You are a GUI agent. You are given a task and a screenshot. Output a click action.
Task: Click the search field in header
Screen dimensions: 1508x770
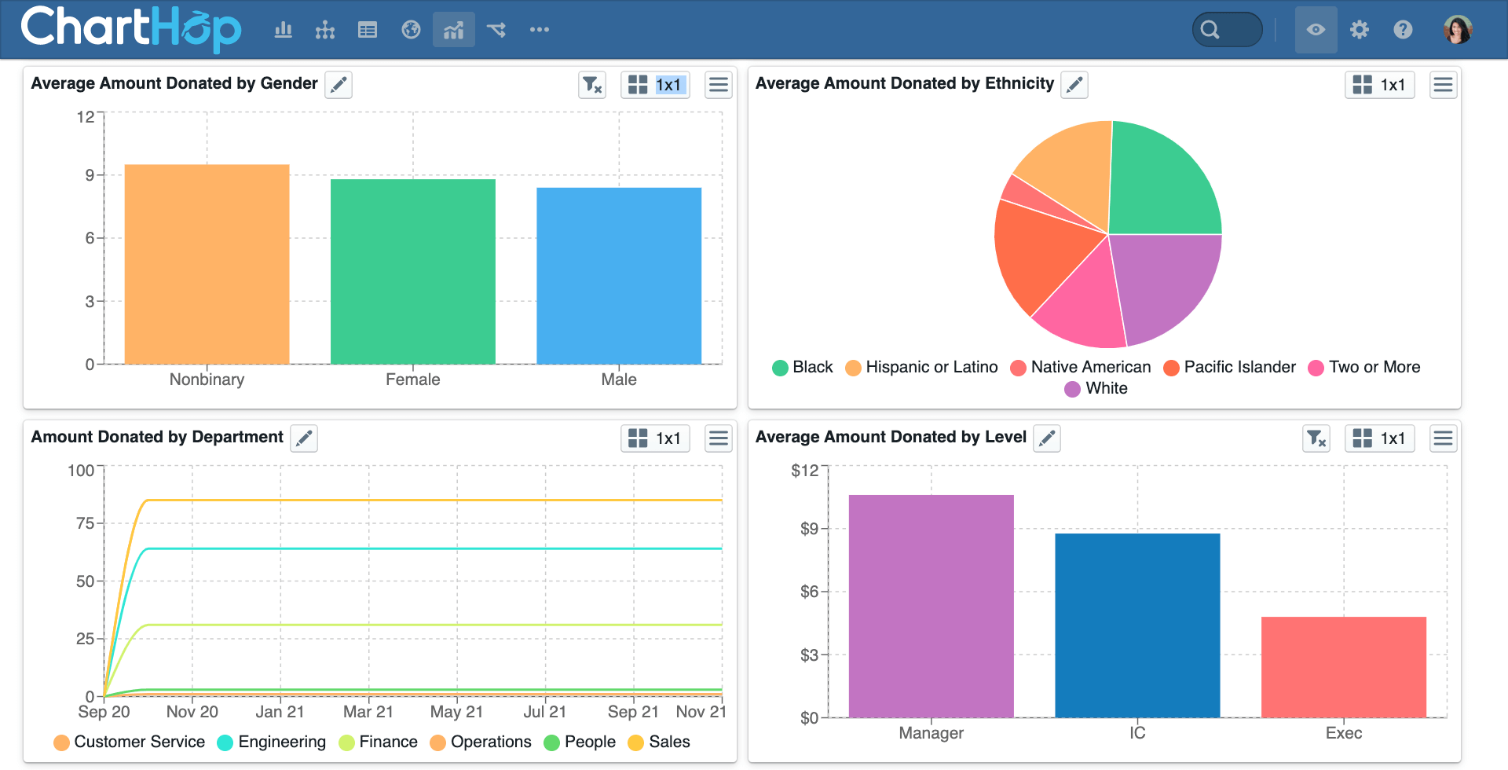tap(1227, 30)
